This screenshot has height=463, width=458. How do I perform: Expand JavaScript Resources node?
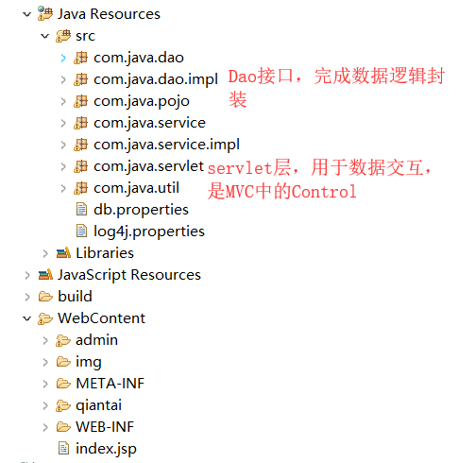pyautogui.click(x=27, y=275)
